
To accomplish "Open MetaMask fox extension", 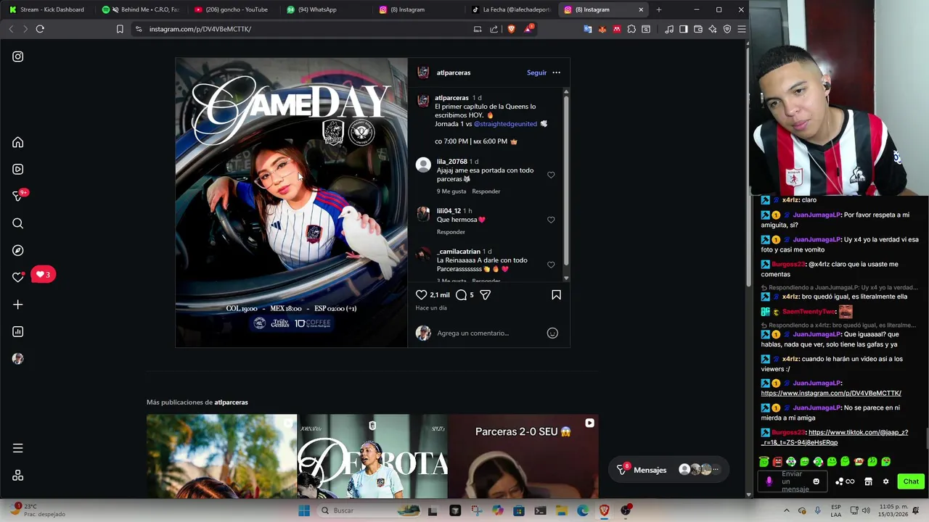I will coord(602,29).
